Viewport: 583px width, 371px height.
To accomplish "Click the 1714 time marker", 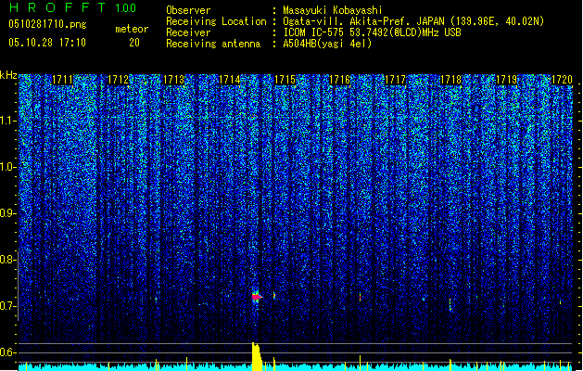I will point(230,80).
